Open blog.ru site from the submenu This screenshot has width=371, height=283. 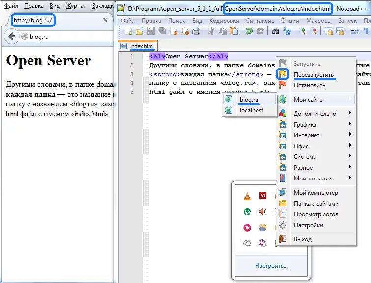[x=250, y=100]
